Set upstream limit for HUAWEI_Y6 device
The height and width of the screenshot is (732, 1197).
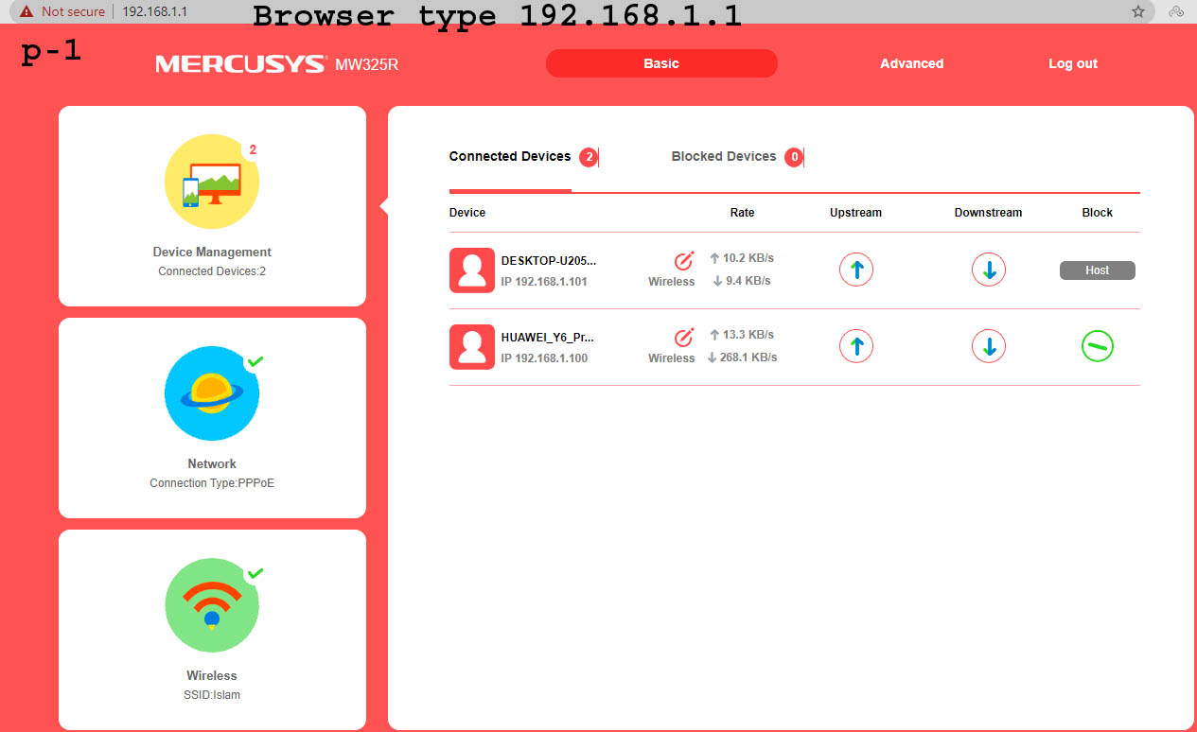(x=855, y=347)
